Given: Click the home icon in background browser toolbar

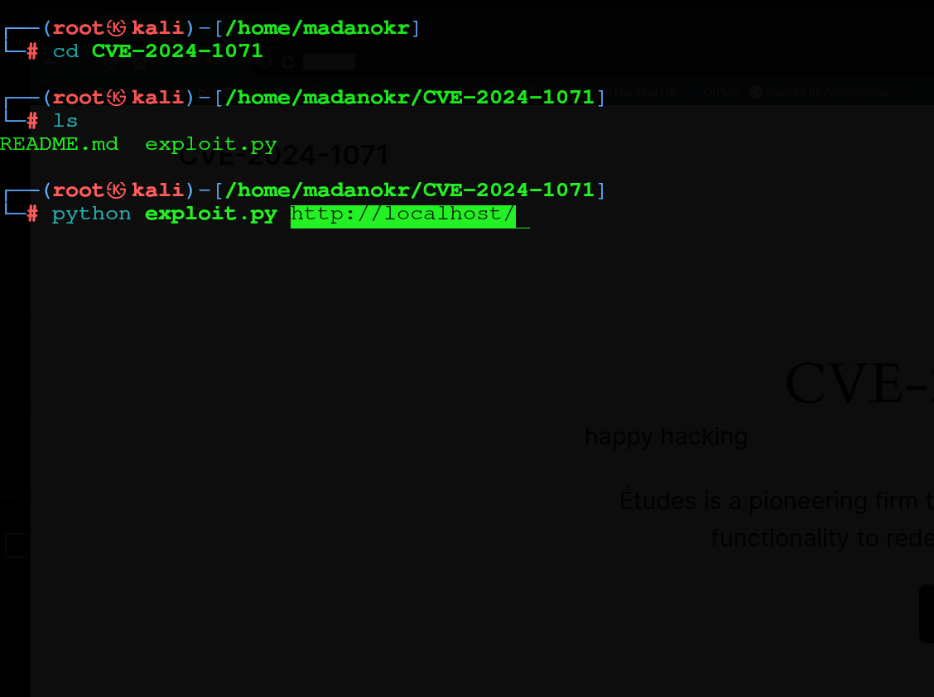Looking at the screenshot, I should point(139,63).
